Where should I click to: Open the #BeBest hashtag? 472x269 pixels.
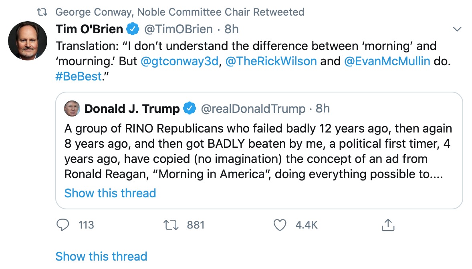tap(79, 76)
